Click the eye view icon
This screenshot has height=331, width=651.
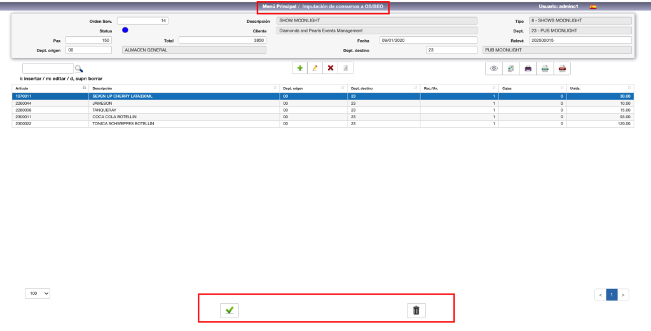493,69
